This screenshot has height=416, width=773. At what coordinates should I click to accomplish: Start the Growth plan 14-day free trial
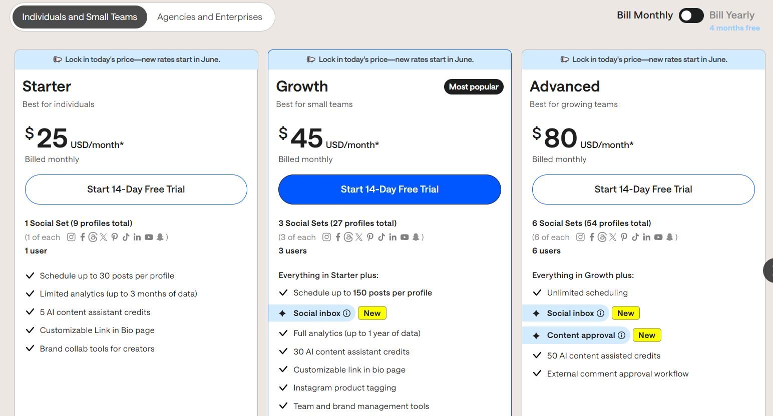(390, 189)
